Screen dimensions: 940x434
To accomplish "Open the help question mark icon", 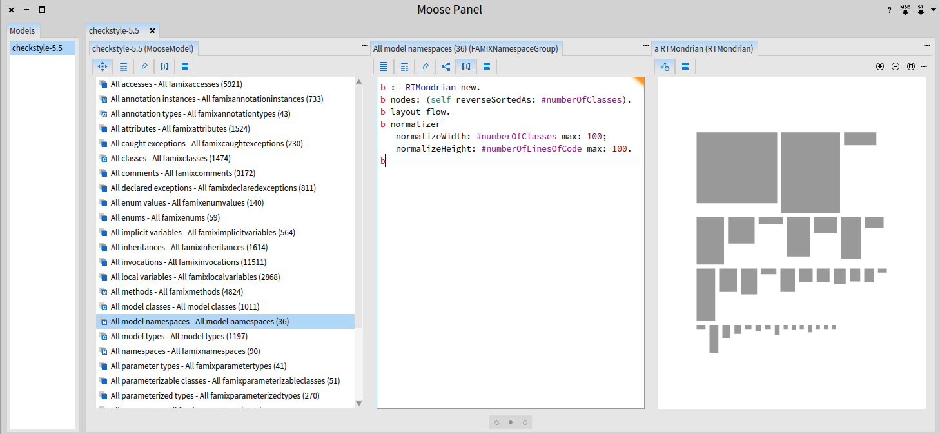I will pos(890,10).
